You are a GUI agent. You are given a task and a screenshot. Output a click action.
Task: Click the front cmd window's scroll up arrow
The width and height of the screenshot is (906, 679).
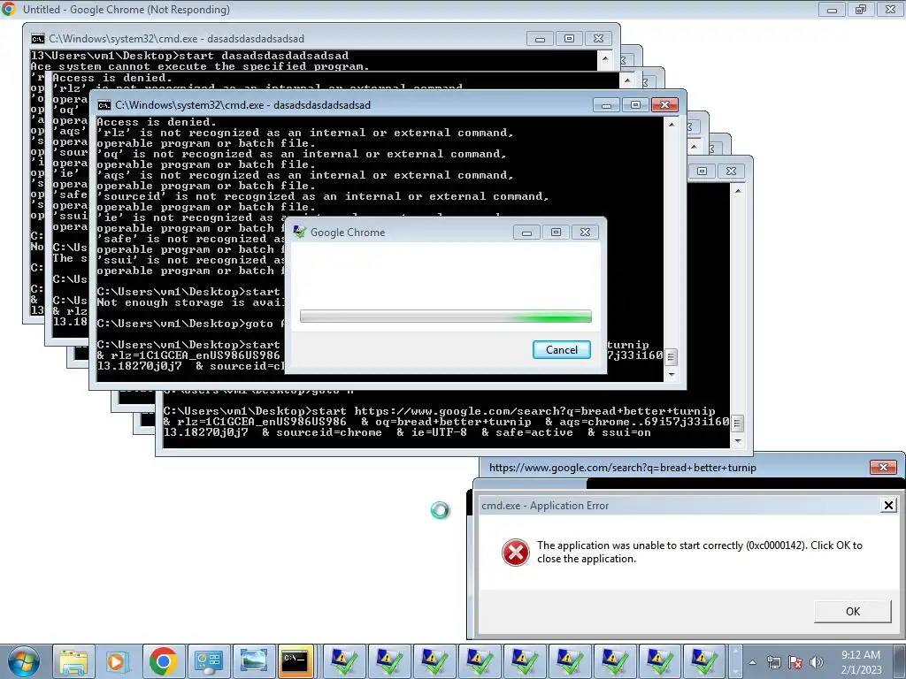(x=671, y=124)
